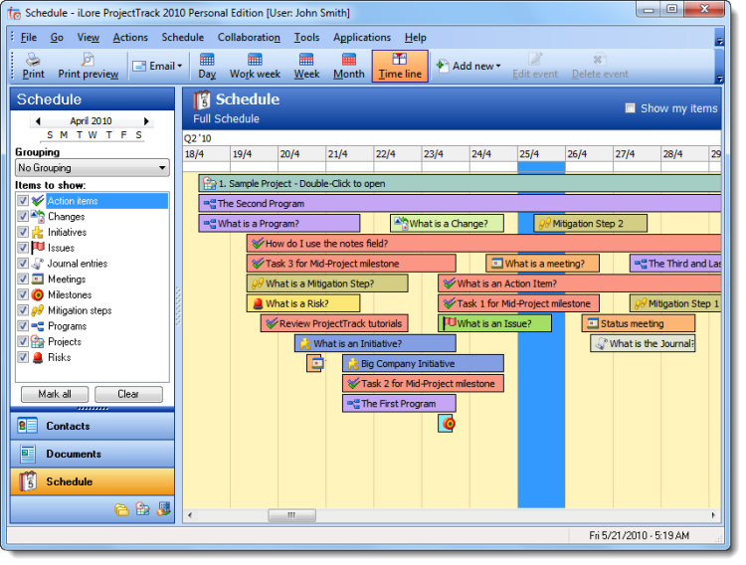Open the Go menu

(57, 38)
